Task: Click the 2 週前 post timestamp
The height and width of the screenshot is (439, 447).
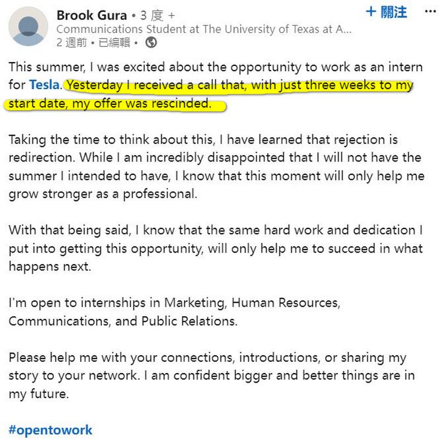Action: [72, 43]
